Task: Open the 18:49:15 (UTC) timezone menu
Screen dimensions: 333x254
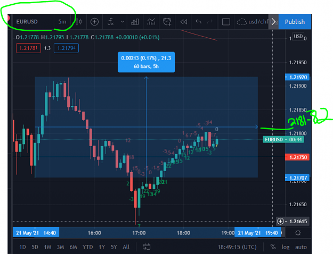Action: 237,247
